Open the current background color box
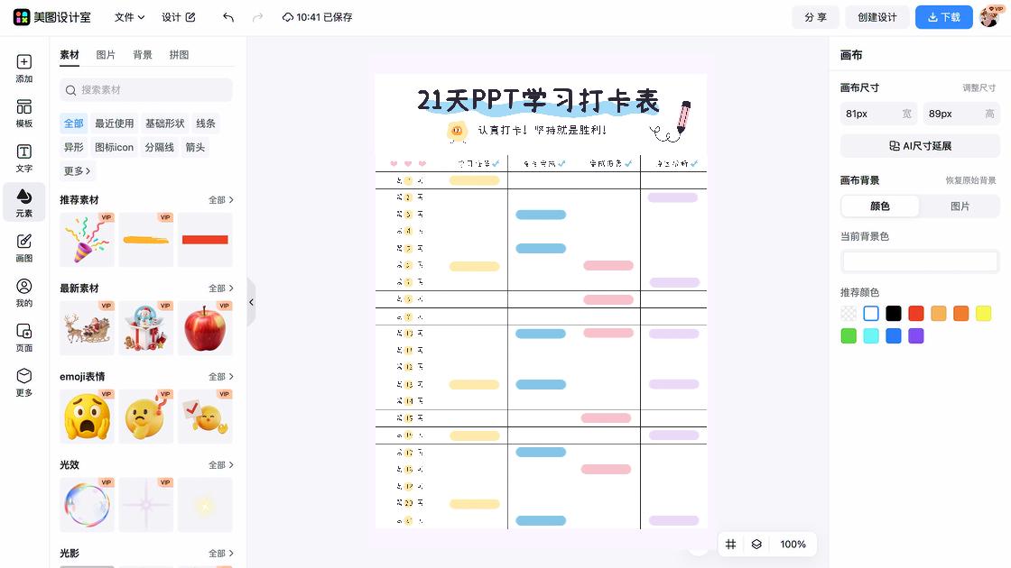 click(920, 261)
